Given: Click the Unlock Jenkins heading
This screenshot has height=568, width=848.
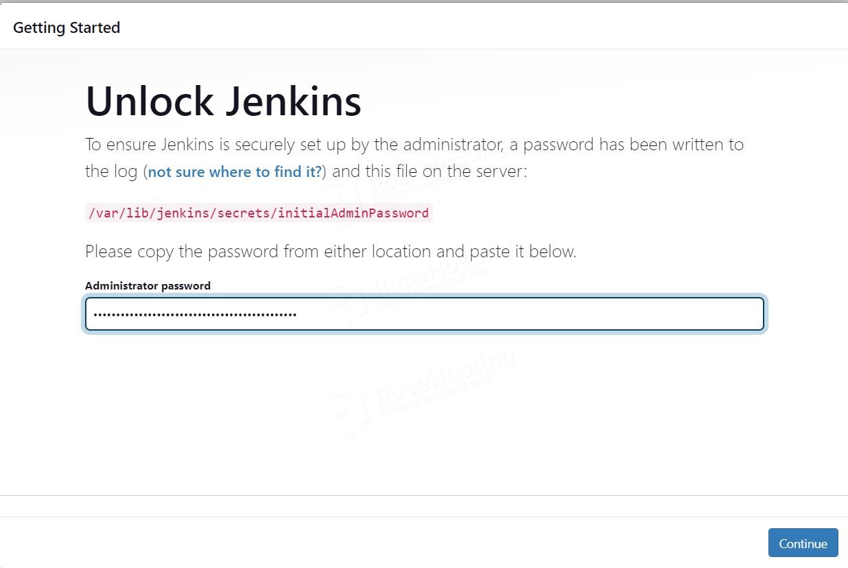Looking at the screenshot, I should pos(222,101).
